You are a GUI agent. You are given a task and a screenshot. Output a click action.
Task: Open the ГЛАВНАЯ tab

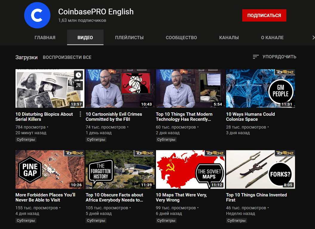click(x=45, y=37)
